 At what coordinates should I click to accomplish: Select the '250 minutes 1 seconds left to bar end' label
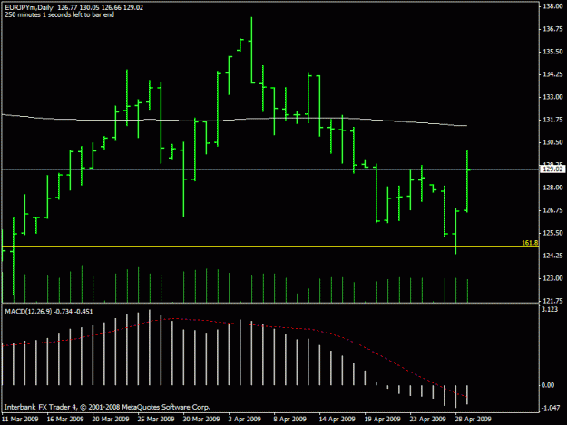[x=60, y=14]
